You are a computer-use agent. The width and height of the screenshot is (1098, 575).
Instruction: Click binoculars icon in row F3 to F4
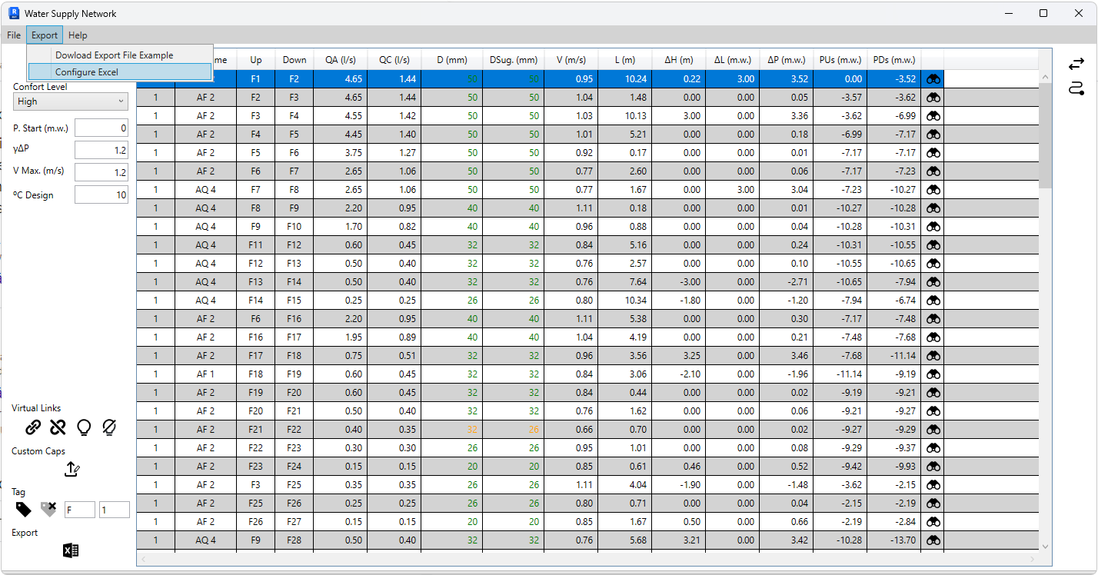click(933, 116)
